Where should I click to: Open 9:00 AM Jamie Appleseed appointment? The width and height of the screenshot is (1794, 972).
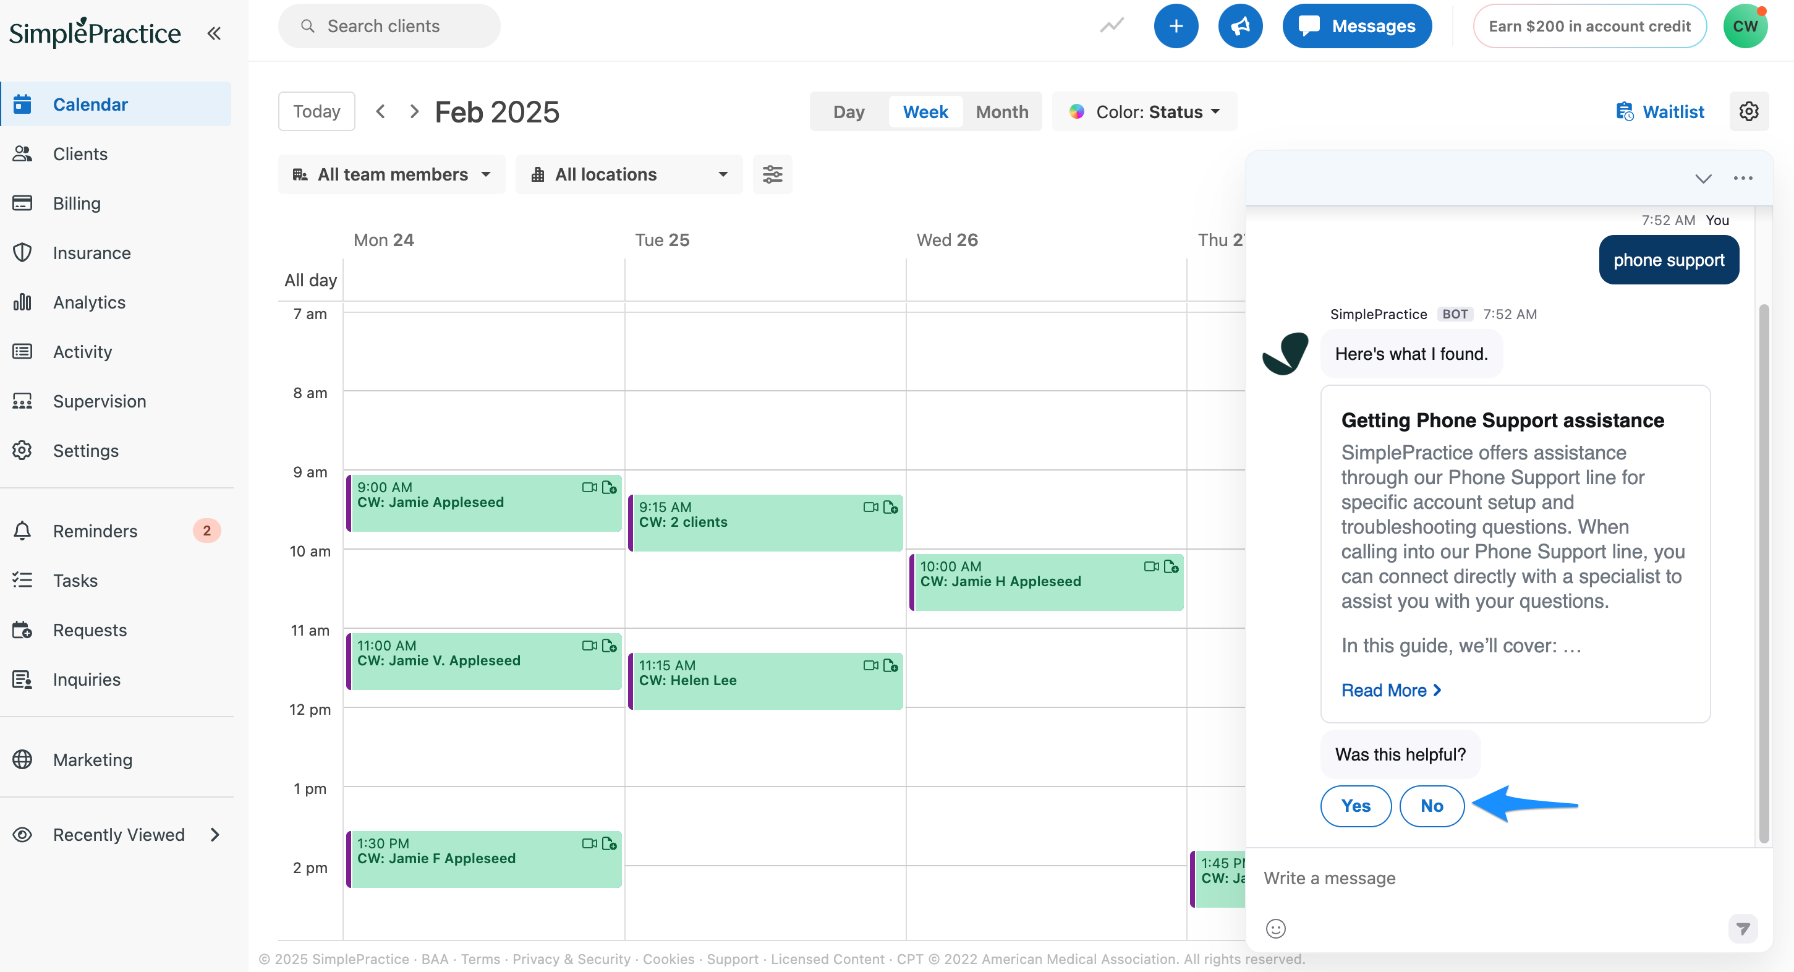click(484, 503)
